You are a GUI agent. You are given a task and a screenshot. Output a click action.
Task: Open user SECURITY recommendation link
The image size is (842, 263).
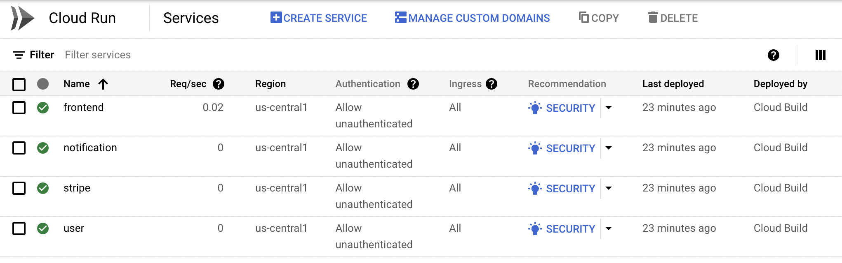click(x=571, y=229)
